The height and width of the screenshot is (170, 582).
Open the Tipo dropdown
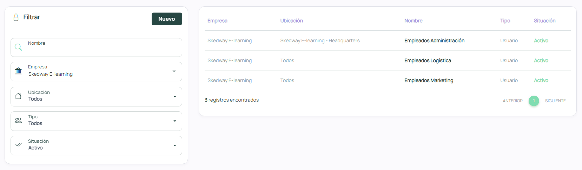click(x=174, y=121)
